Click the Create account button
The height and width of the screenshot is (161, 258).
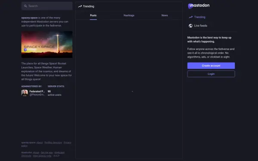click(x=211, y=66)
